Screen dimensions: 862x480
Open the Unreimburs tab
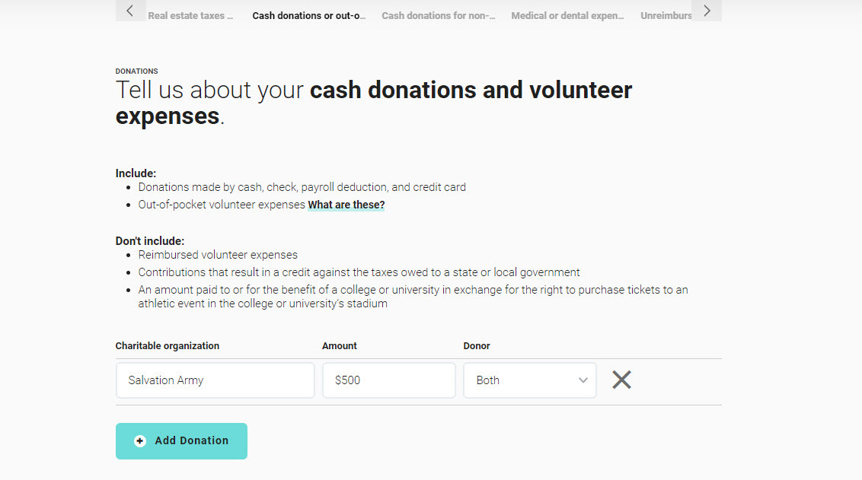pyautogui.click(x=666, y=16)
